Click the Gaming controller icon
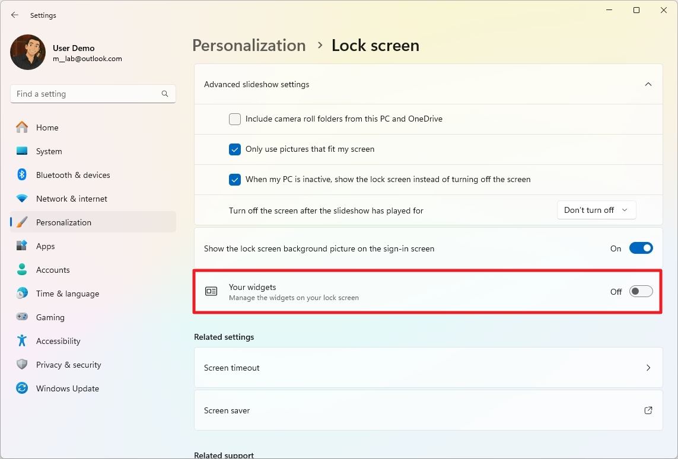 coord(22,317)
